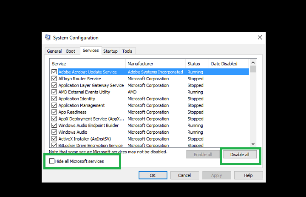This screenshot has width=306, height=197.
Task: Open the Tools tab
Action: [x=127, y=51]
